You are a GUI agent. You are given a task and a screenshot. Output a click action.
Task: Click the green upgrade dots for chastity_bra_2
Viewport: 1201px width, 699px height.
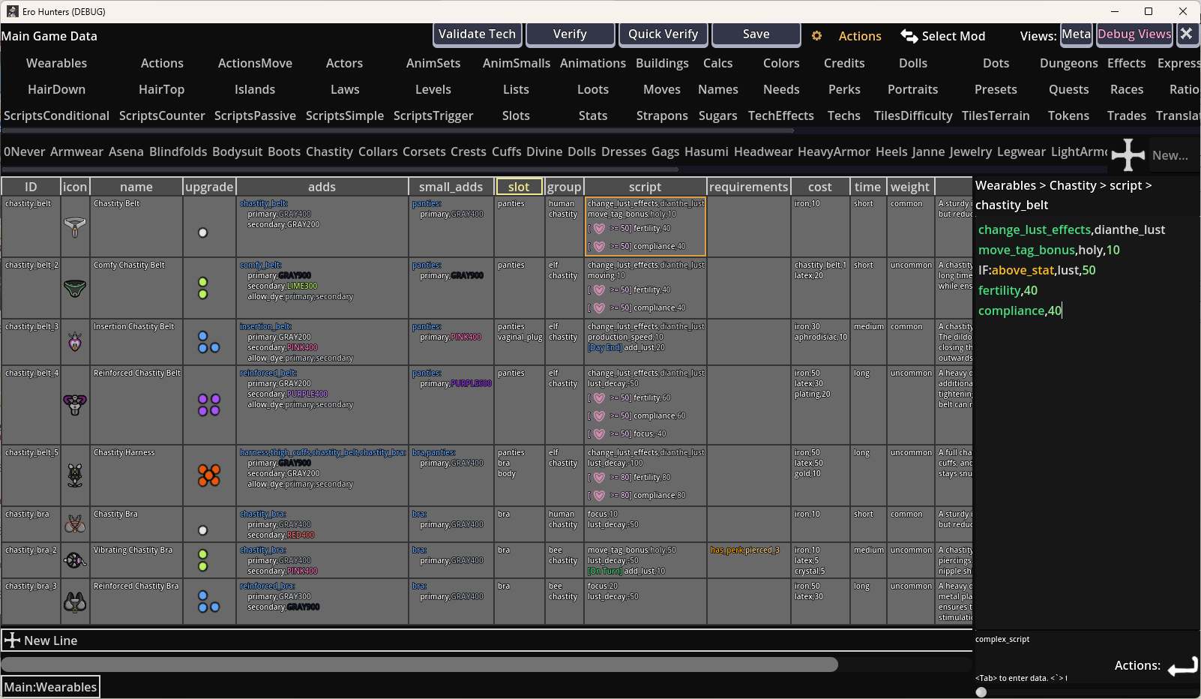coord(202,560)
